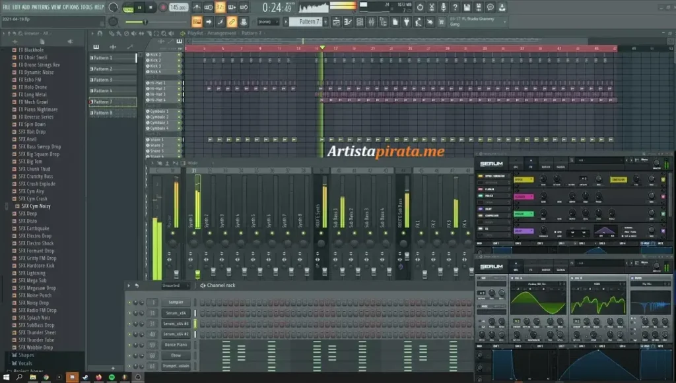The height and width of the screenshot is (383, 676).
Task: Open the Channel rack menu arrow
Action: pyautogui.click(x=129, y=285)
